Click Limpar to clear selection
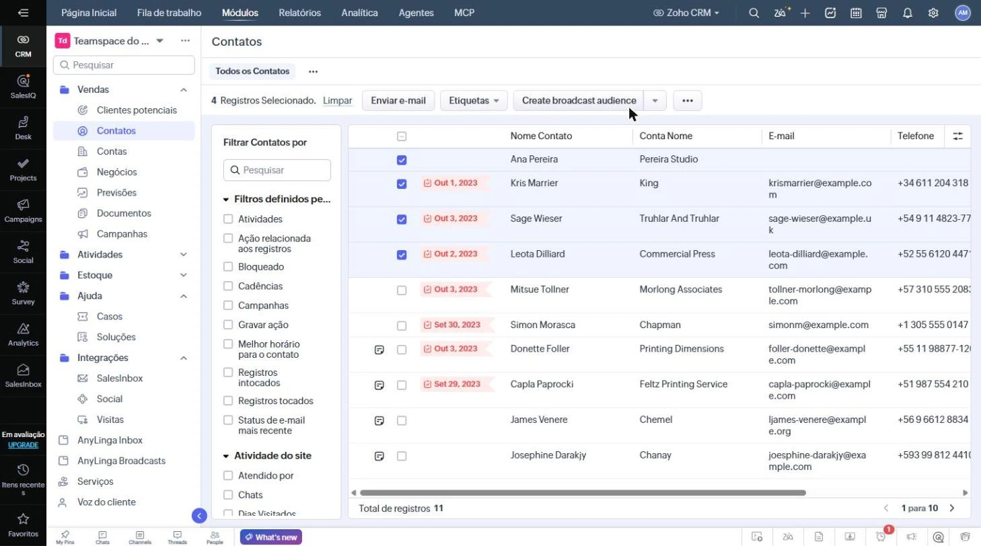Viewport: 981px width, 546px height. (x=337, y=100)
